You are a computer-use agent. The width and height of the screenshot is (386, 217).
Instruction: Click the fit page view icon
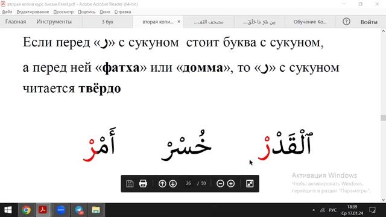click(250, 183)
